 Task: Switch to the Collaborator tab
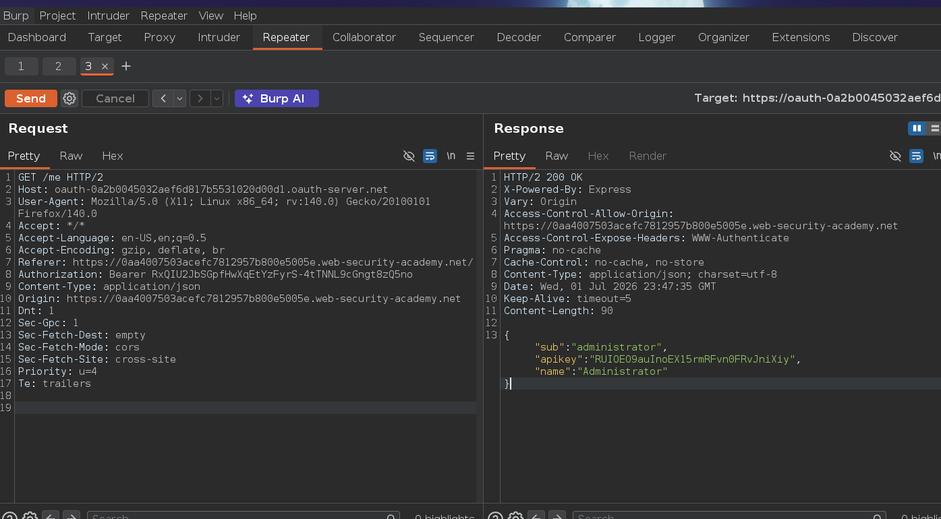pos(364,37)
